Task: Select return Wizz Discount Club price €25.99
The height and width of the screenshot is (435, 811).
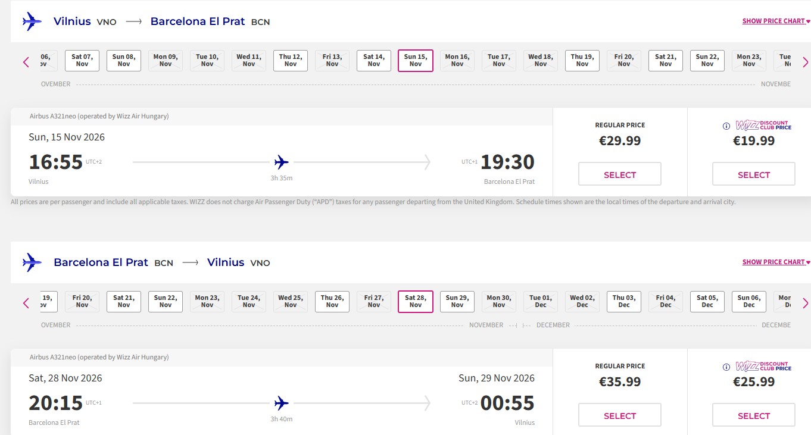Action: [x=754, y=415]
